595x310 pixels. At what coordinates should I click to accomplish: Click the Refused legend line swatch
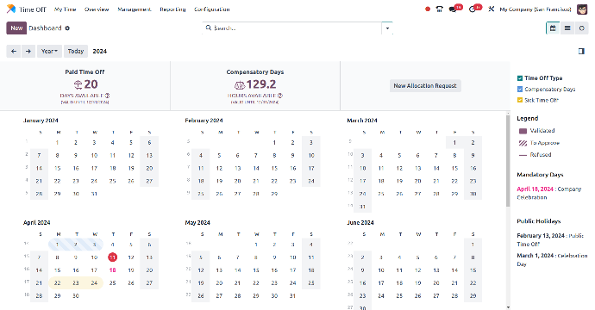tap(523, 155)
